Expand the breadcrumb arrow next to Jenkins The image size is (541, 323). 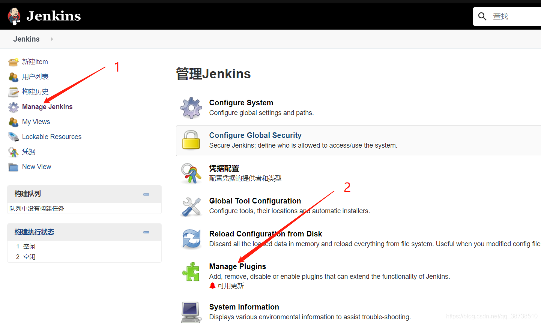[51, 39]
